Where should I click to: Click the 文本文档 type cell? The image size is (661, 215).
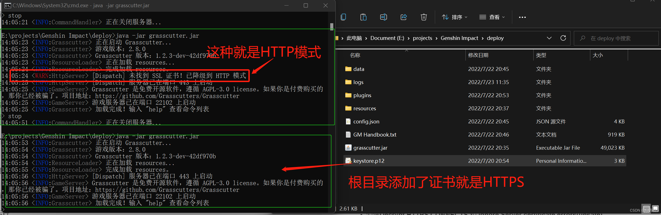pyautogui.click(x=546, y=135)
